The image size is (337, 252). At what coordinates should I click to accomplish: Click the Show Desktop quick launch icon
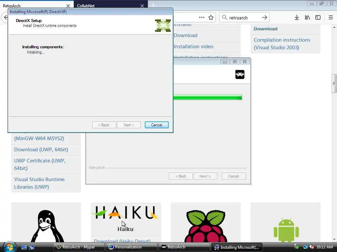coord(24,247)
